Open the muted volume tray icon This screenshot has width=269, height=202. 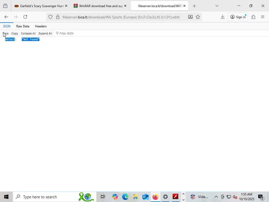pyautogui.click(x=235, y=197)
